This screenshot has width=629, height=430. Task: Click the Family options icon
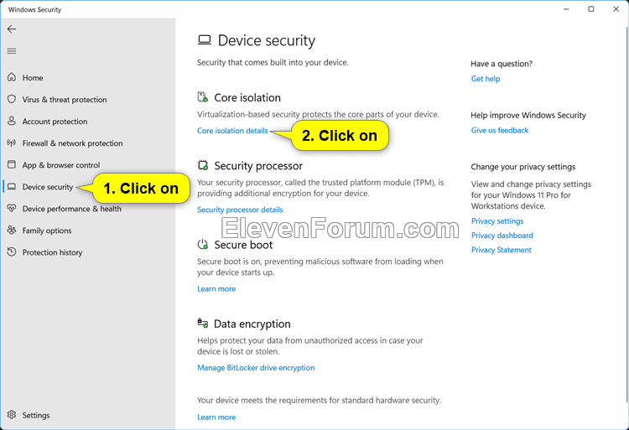[12, 231]
